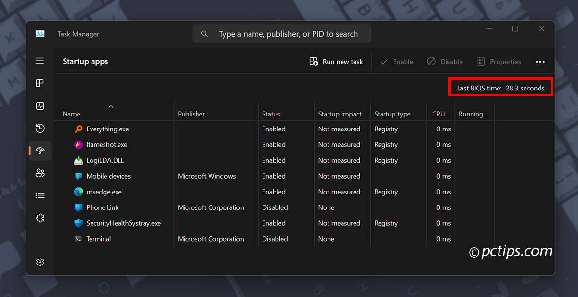This screenshot has height=297, width=578.
Task: Open the three-dot more options menu
Action: point(540,62)
